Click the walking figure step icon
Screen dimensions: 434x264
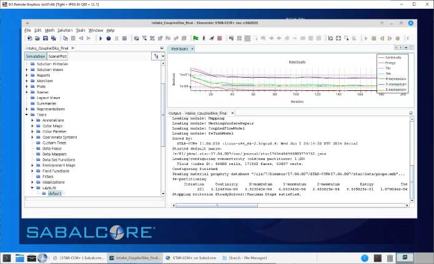204,39
